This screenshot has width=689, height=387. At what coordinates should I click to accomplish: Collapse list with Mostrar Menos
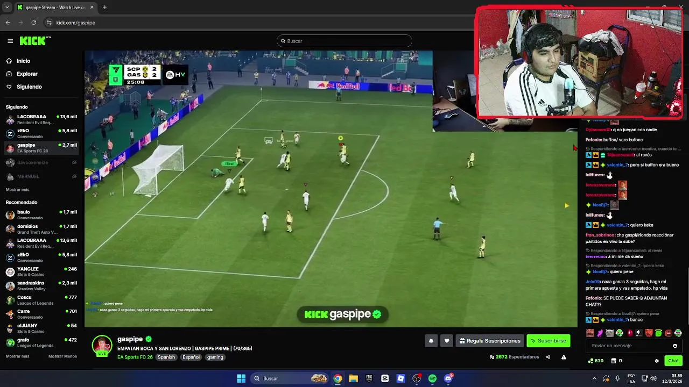click(x=62, y=356)
